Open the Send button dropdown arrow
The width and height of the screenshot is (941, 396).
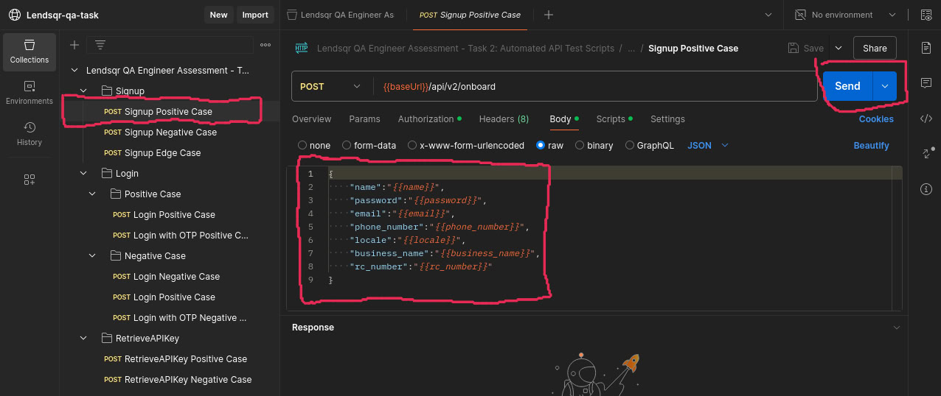pyautogui.click(x=884, y=86)
